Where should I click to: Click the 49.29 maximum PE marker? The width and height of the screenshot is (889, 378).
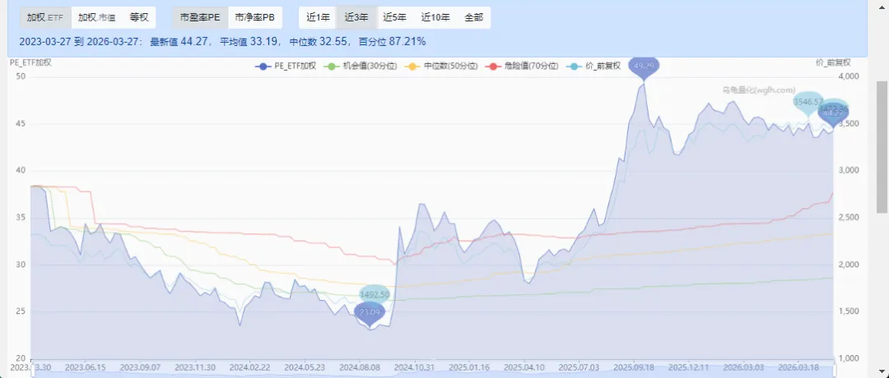tap(644, 67)
